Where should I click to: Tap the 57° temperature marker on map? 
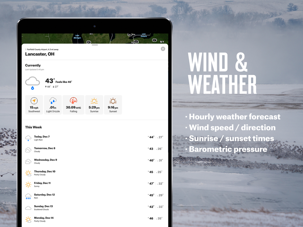(x=155, y=40)
